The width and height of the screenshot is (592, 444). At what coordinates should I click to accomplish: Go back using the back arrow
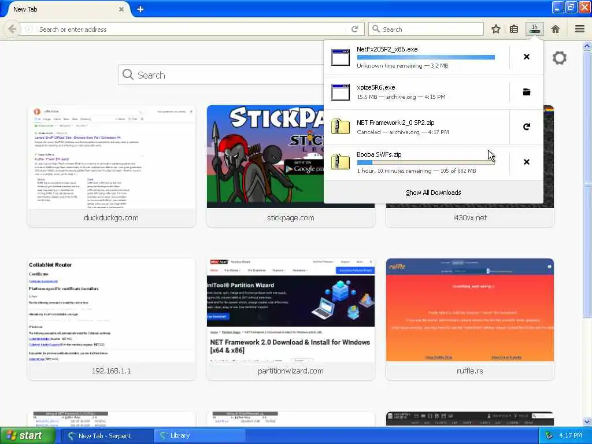[12, 29]
